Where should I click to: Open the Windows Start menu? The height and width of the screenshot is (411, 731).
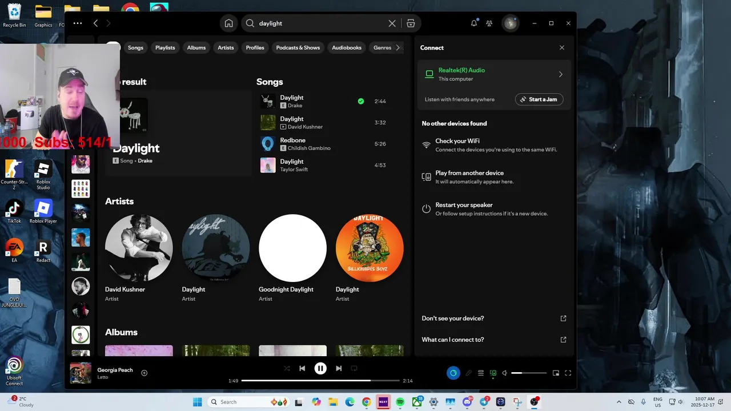click(197, 402)
